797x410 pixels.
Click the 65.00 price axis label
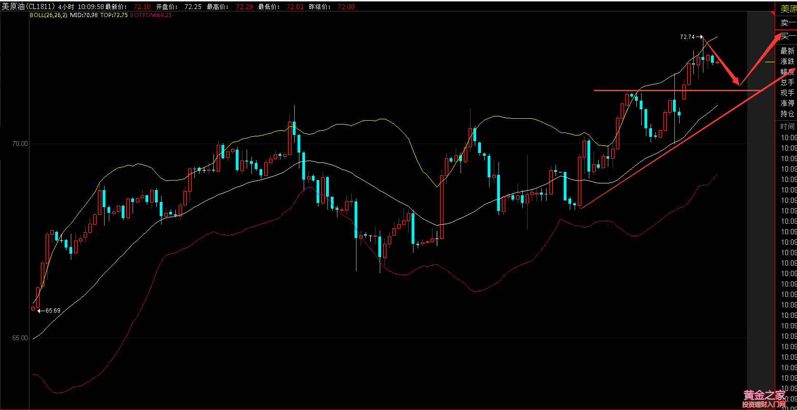coord(19,338)
